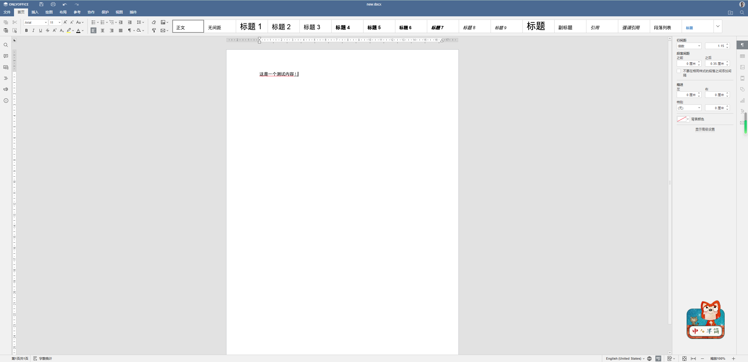Click the increase indent icon
The height and width of the screenshot is (362, 748).
pyautogui.click(x=130, y=22)
